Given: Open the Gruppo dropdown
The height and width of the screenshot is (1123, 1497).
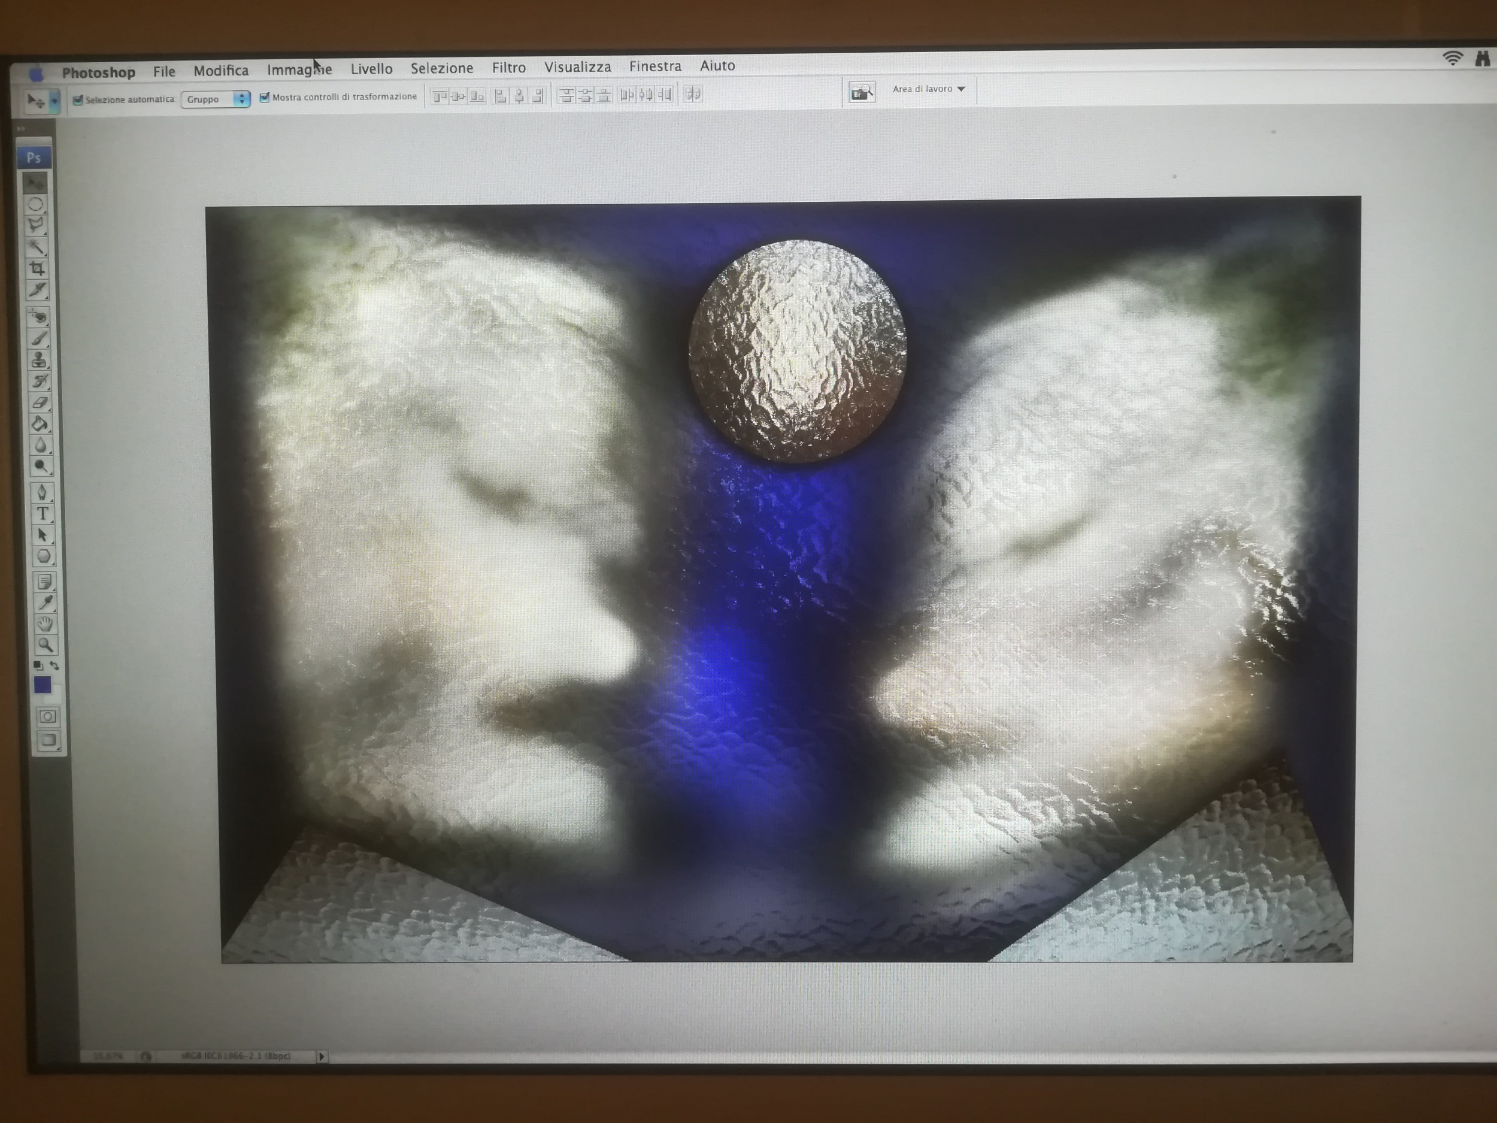Looking at the screenshot, I should [x=215, y=99].
